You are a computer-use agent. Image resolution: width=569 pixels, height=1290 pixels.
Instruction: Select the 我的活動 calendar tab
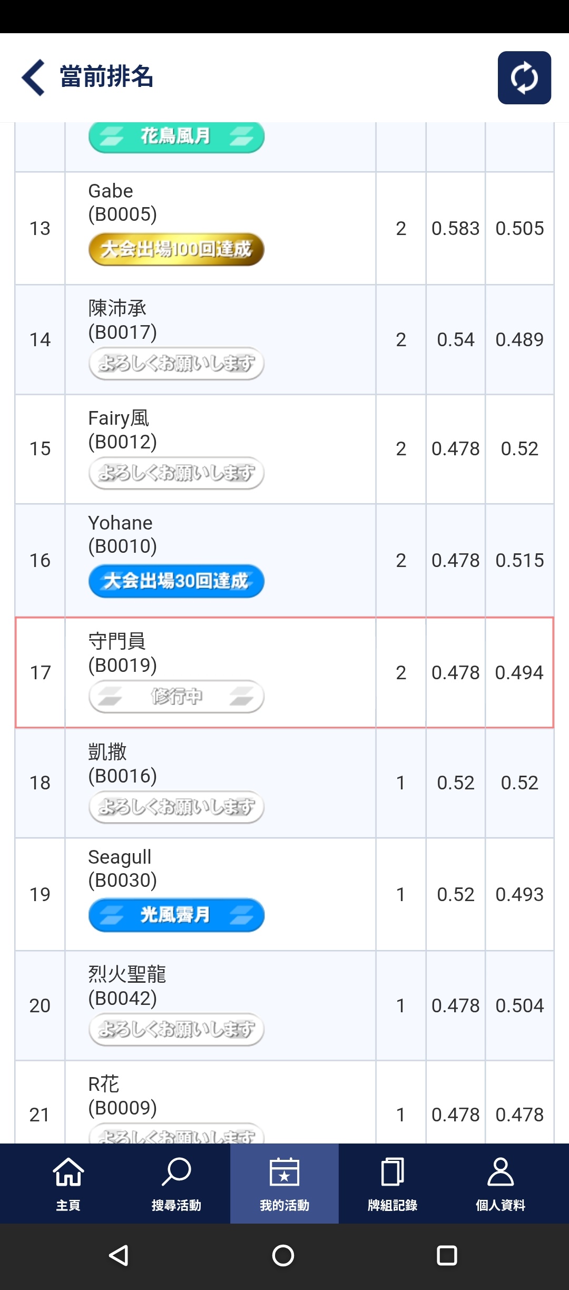click(x=284, y=1184)
